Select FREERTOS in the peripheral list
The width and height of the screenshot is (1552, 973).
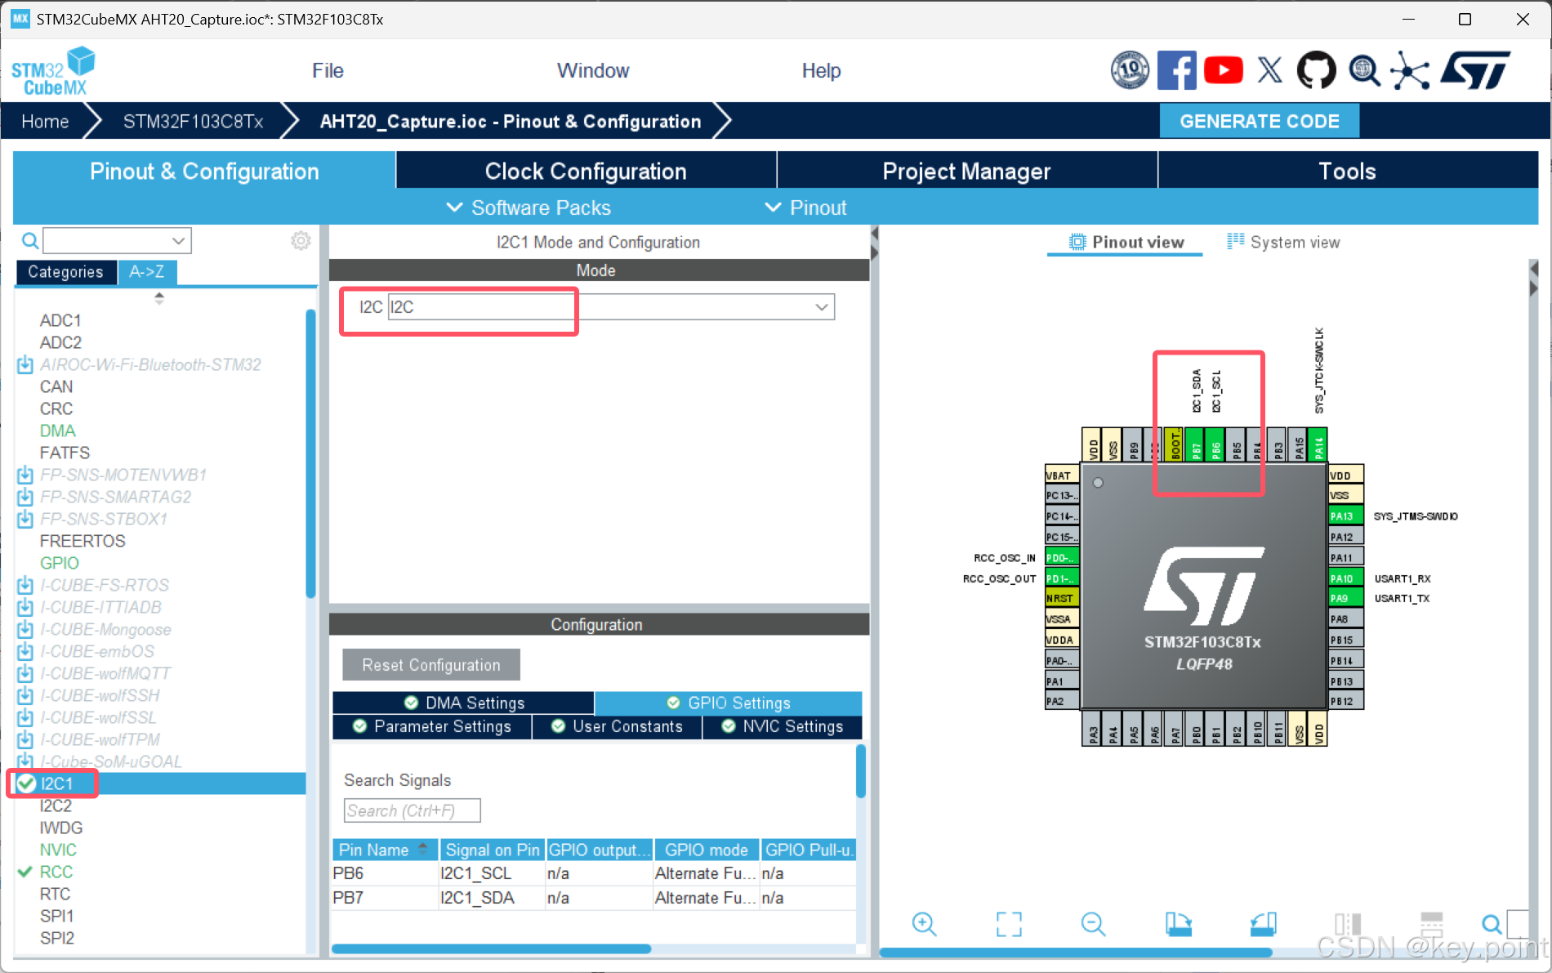pyautogui.click(x=83, y=541)
